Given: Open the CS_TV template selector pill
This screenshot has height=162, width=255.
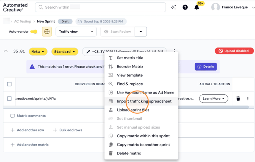Looking at the screenshot, I should point(124,52).
